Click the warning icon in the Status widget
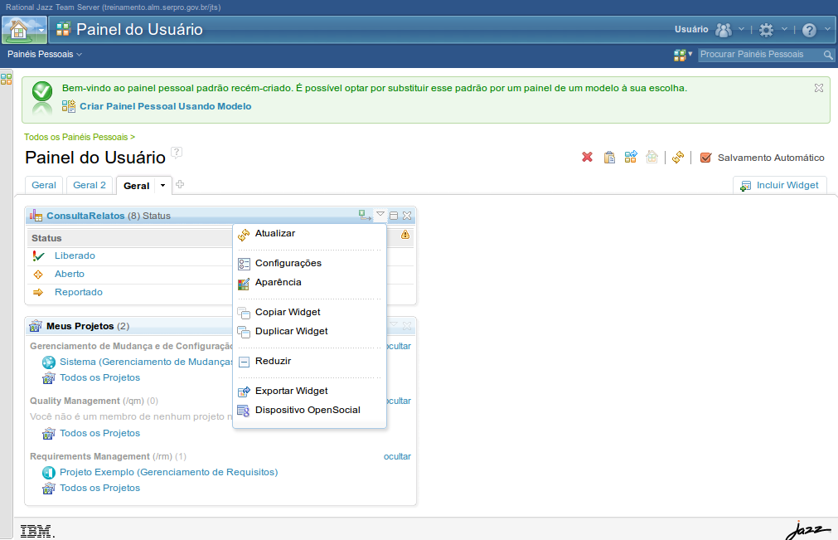 [x=405, y=235]
